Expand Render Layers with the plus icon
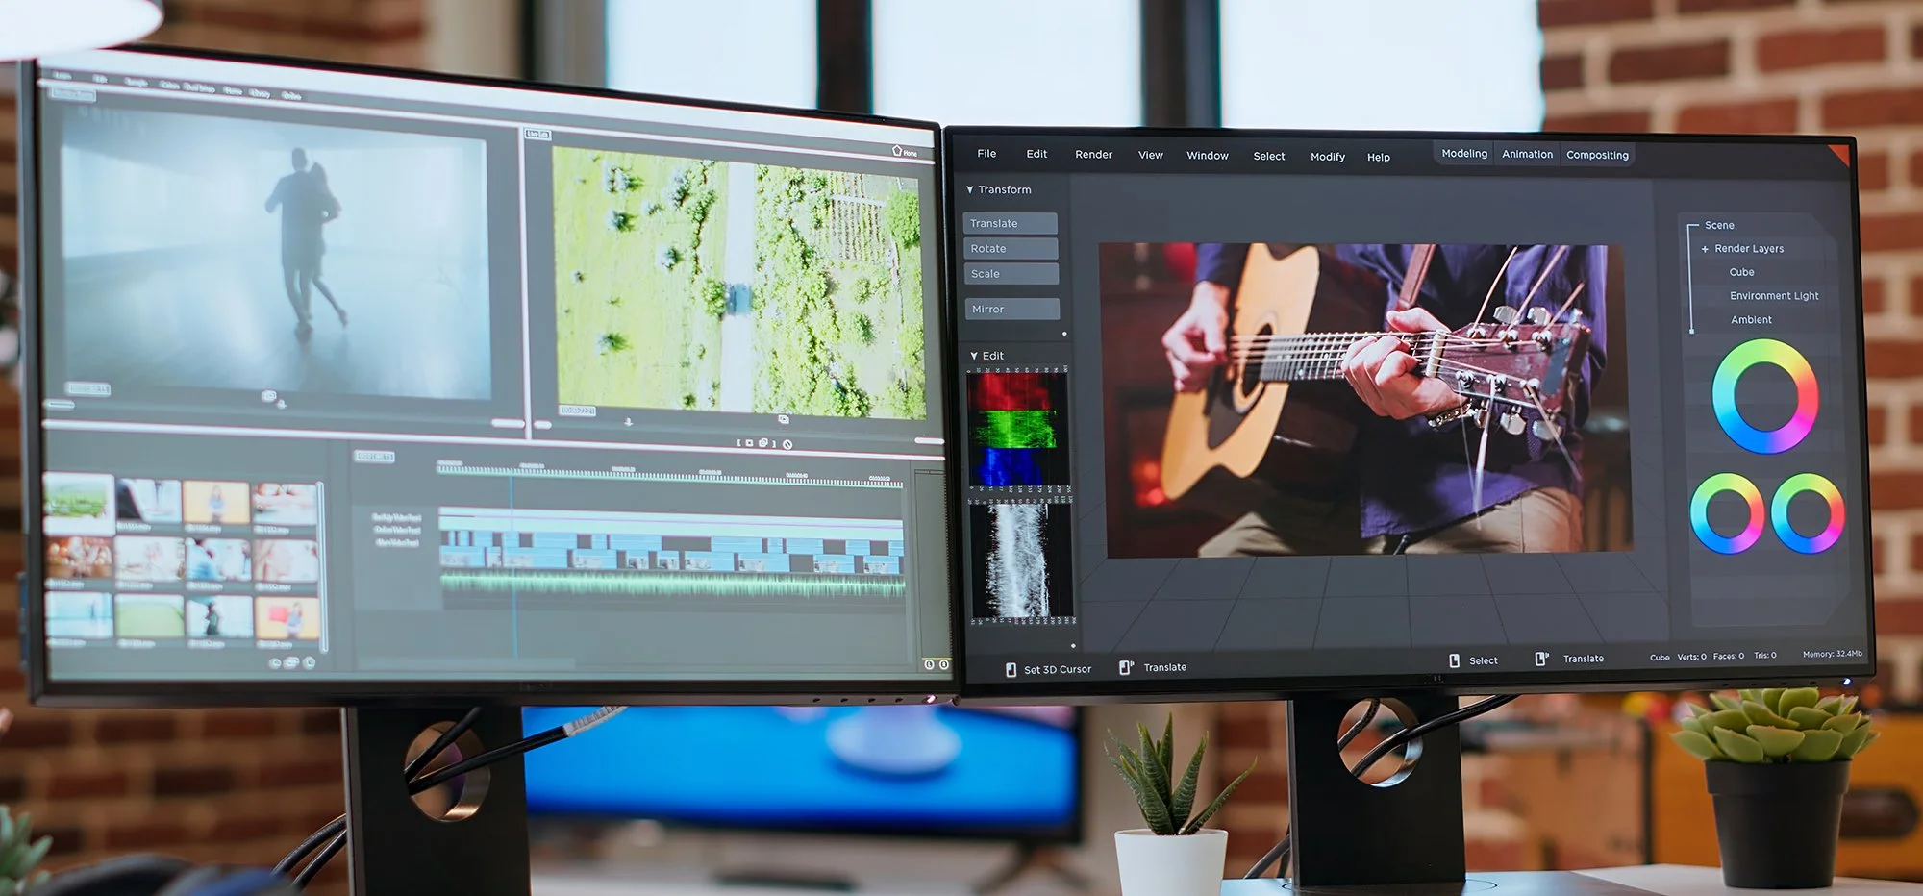This screenshot has height=896, width=1923. pyautogui.click(x=1705, y=249)
